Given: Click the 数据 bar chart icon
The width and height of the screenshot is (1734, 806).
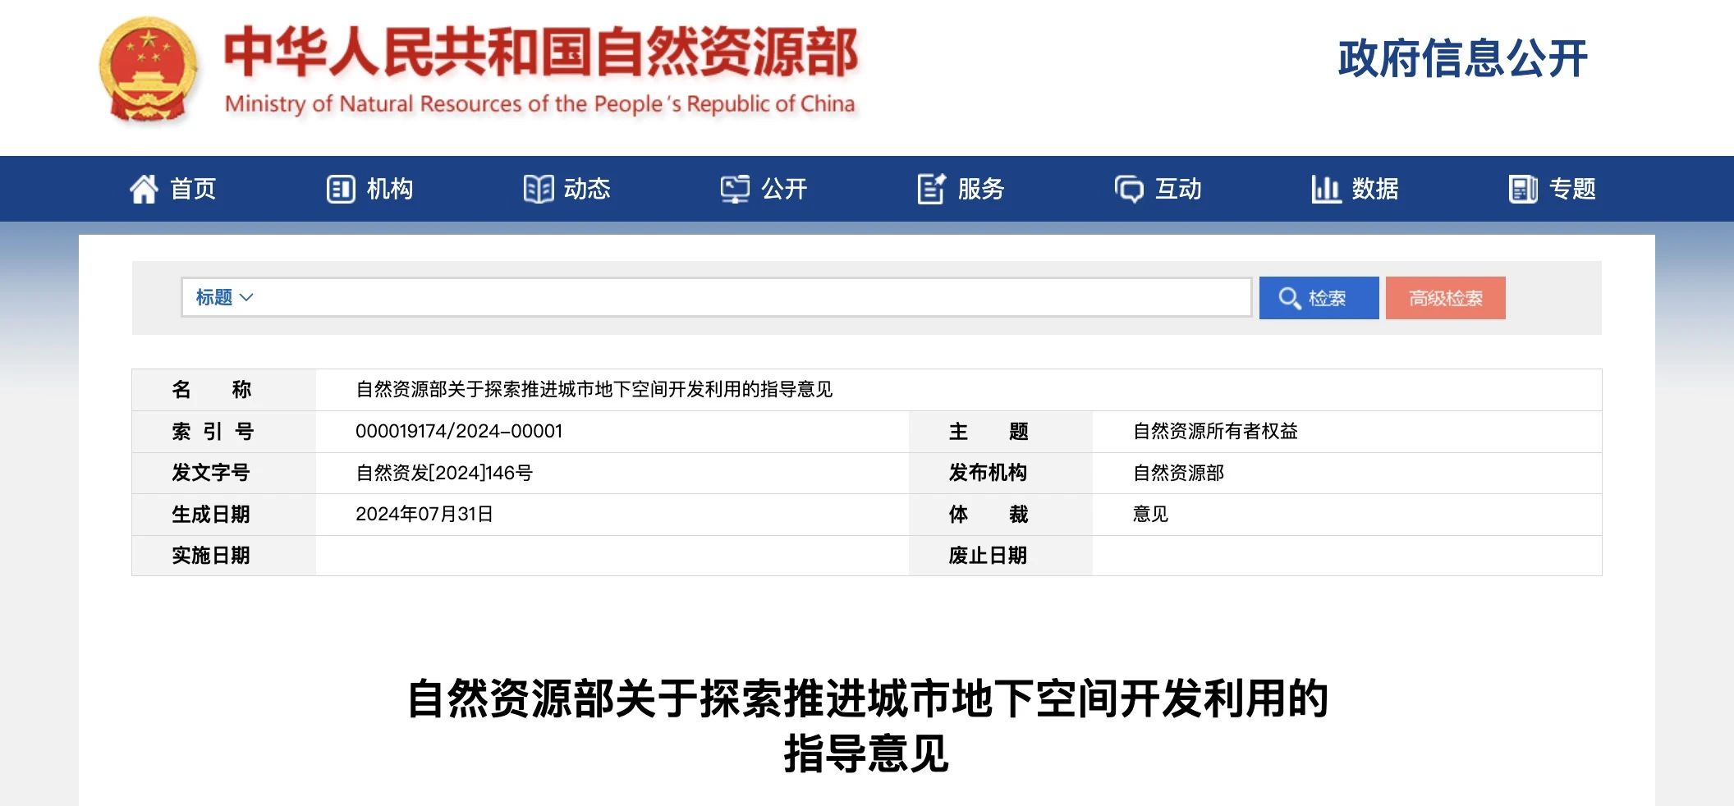Looking at the screenshot, I should pos(1325,189).
